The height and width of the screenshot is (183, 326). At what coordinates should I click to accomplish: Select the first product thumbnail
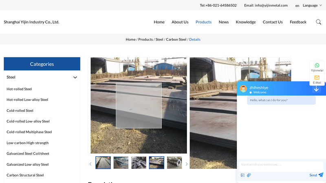point(103,163)
